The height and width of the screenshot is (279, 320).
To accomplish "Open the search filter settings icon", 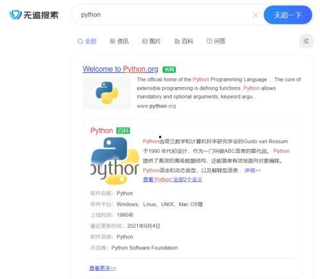I will 306,41.
